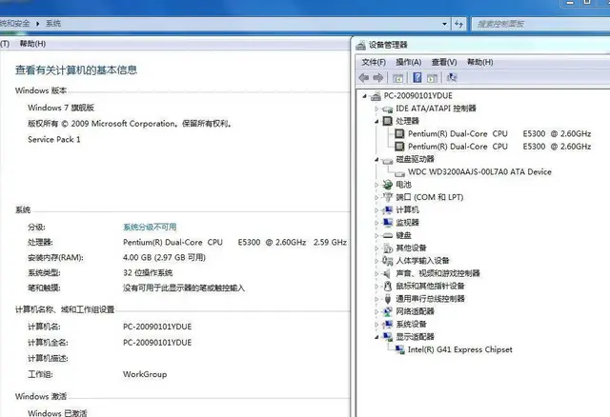The height and width of the screenshot is (417, 610).
Task: Collapse the 磁盘驱动器 node
Action: click(x=376, y=160)
